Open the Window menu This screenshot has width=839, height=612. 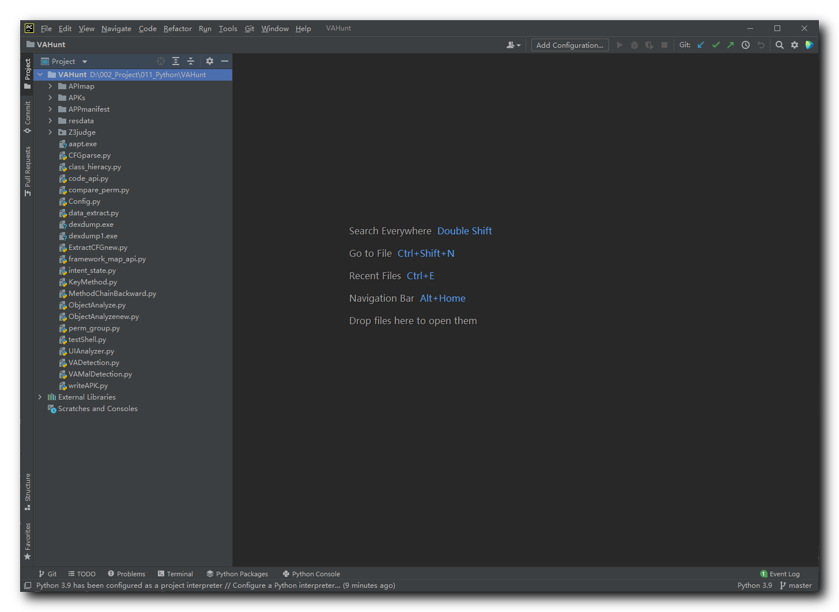[x=275, y=28]
